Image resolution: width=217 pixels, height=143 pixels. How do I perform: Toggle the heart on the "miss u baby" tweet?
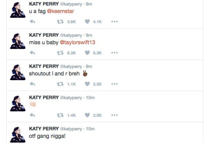tap(87, 53)
